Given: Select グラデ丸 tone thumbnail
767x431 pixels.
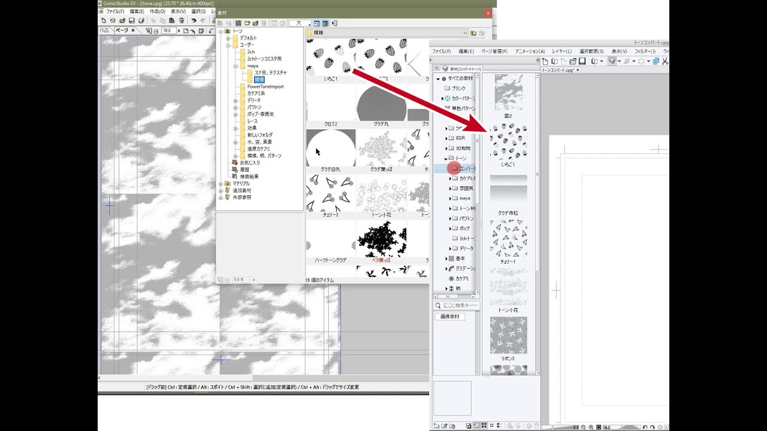Looking at the screenshot, I should point(381,103).
